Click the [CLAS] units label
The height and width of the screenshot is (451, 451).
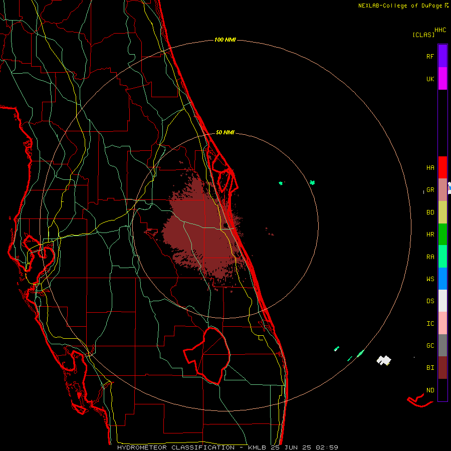423,35
